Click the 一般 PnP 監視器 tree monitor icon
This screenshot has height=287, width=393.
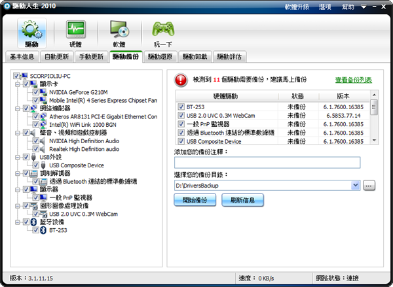point(43,197)
